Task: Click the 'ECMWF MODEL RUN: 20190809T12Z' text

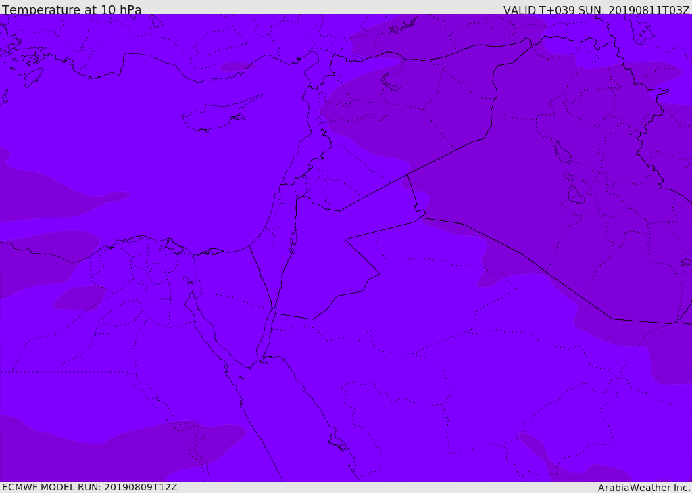Action: 90,487
